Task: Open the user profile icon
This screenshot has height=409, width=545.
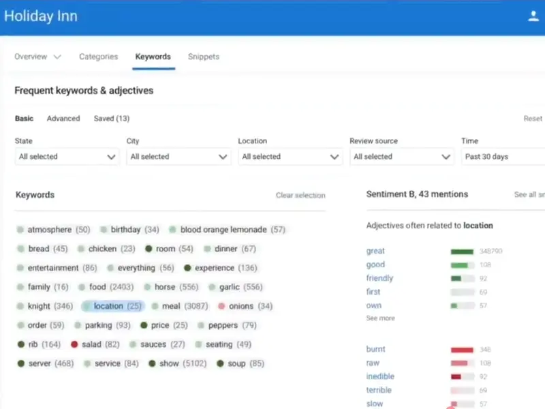Action: 533,17
